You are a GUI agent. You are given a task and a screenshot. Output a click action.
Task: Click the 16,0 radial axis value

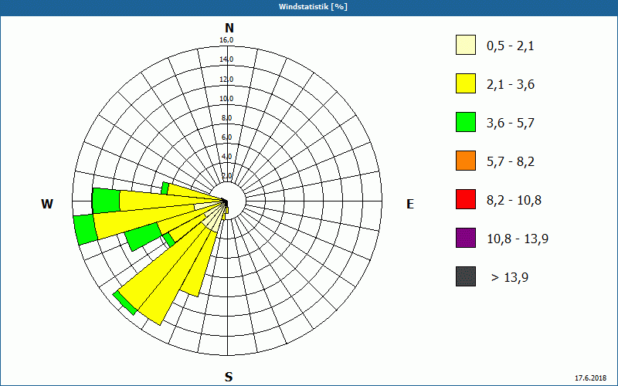(x=226, y=40)
